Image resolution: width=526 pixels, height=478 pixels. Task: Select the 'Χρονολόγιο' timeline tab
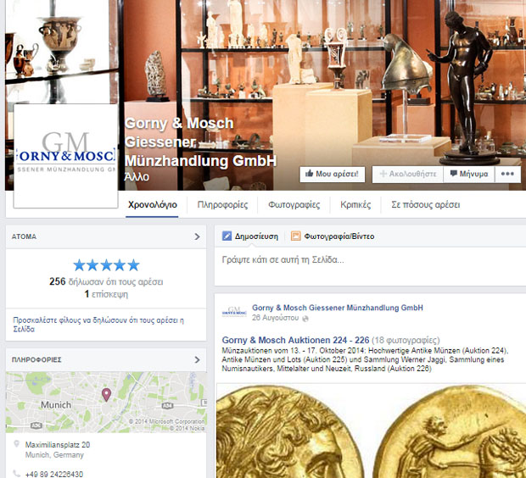pos(153,204)
